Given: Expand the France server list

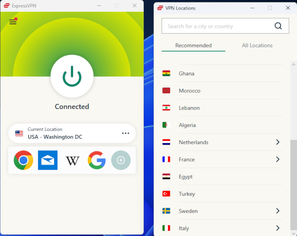Looking at the screenshot, I should tap(278, 159).
